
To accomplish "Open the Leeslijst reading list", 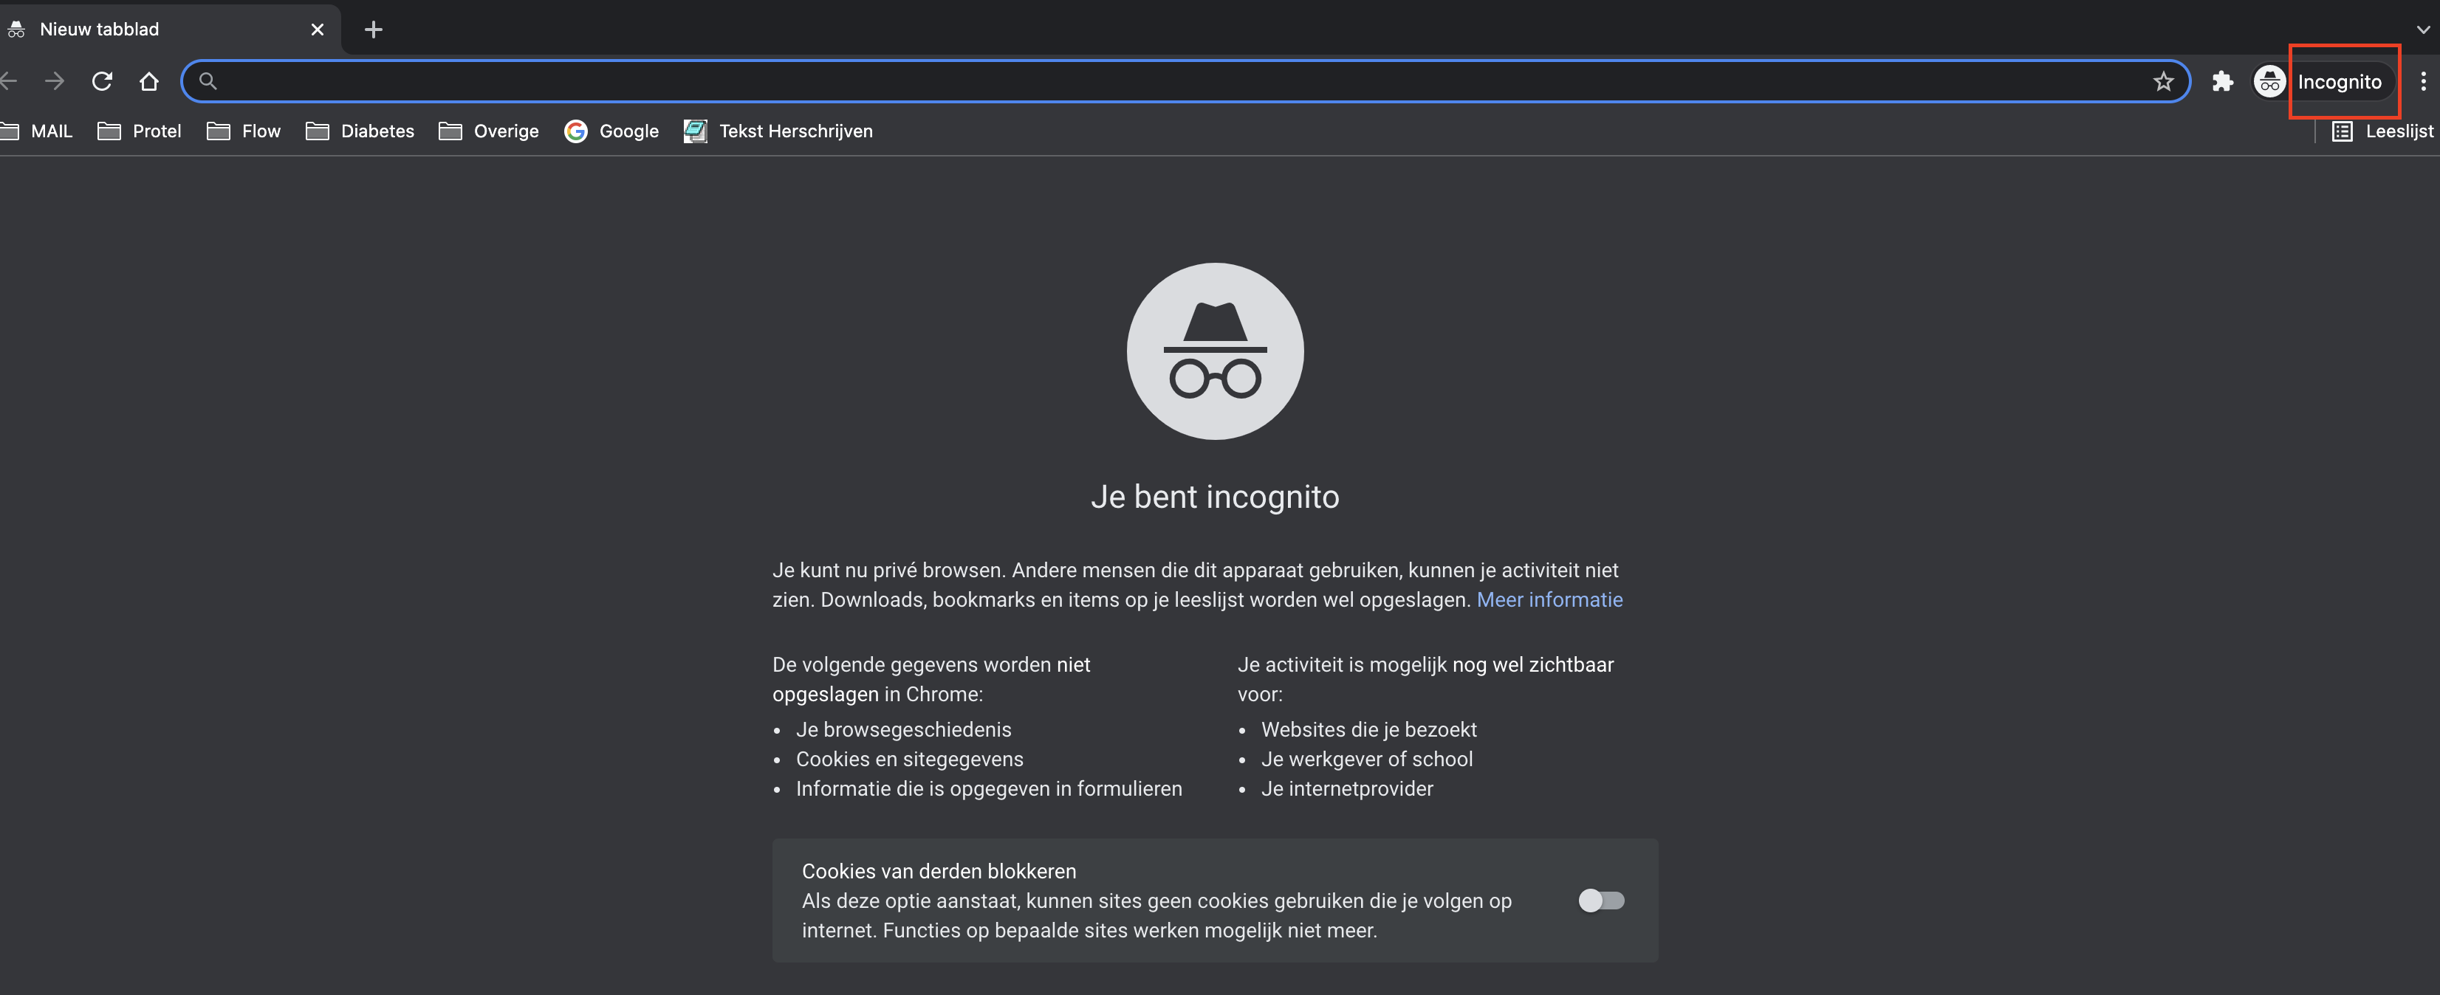I will click(2382, 131).
